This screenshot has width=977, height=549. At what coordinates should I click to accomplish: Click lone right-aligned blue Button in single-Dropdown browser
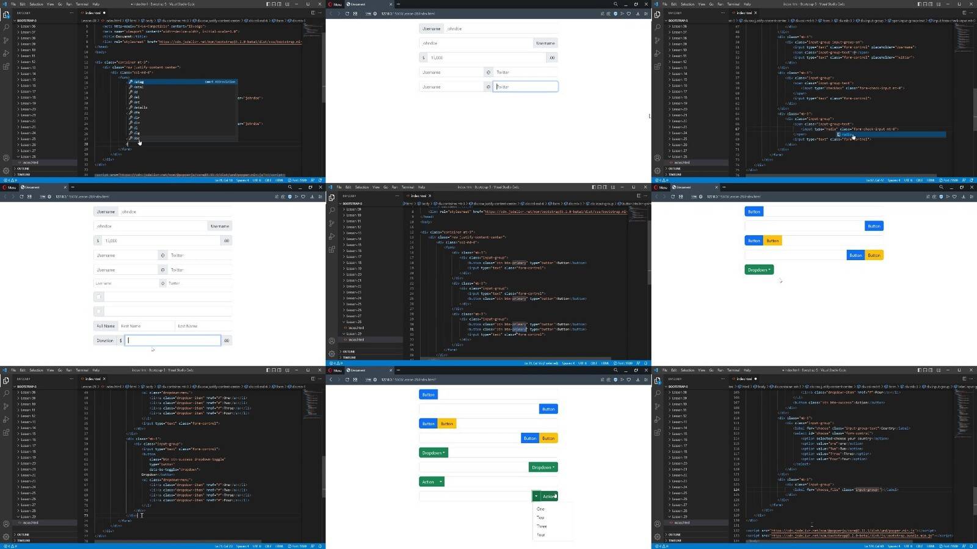pos(874,226)
